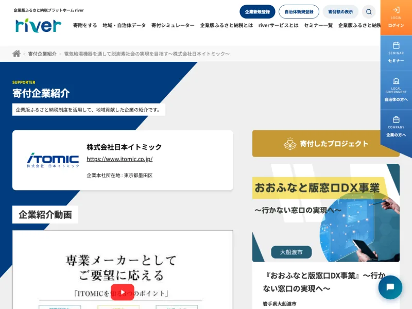Screen dimensions: 412x309
Task: Click 寄付企業紹介 page heading
Action: click(41, 93)
